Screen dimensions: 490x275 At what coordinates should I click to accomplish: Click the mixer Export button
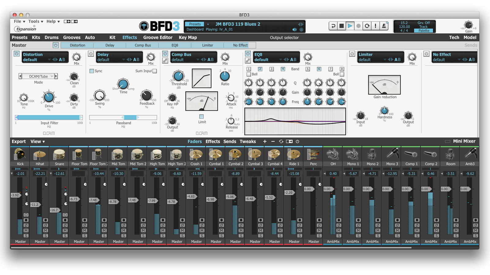[x=19, y=141]
